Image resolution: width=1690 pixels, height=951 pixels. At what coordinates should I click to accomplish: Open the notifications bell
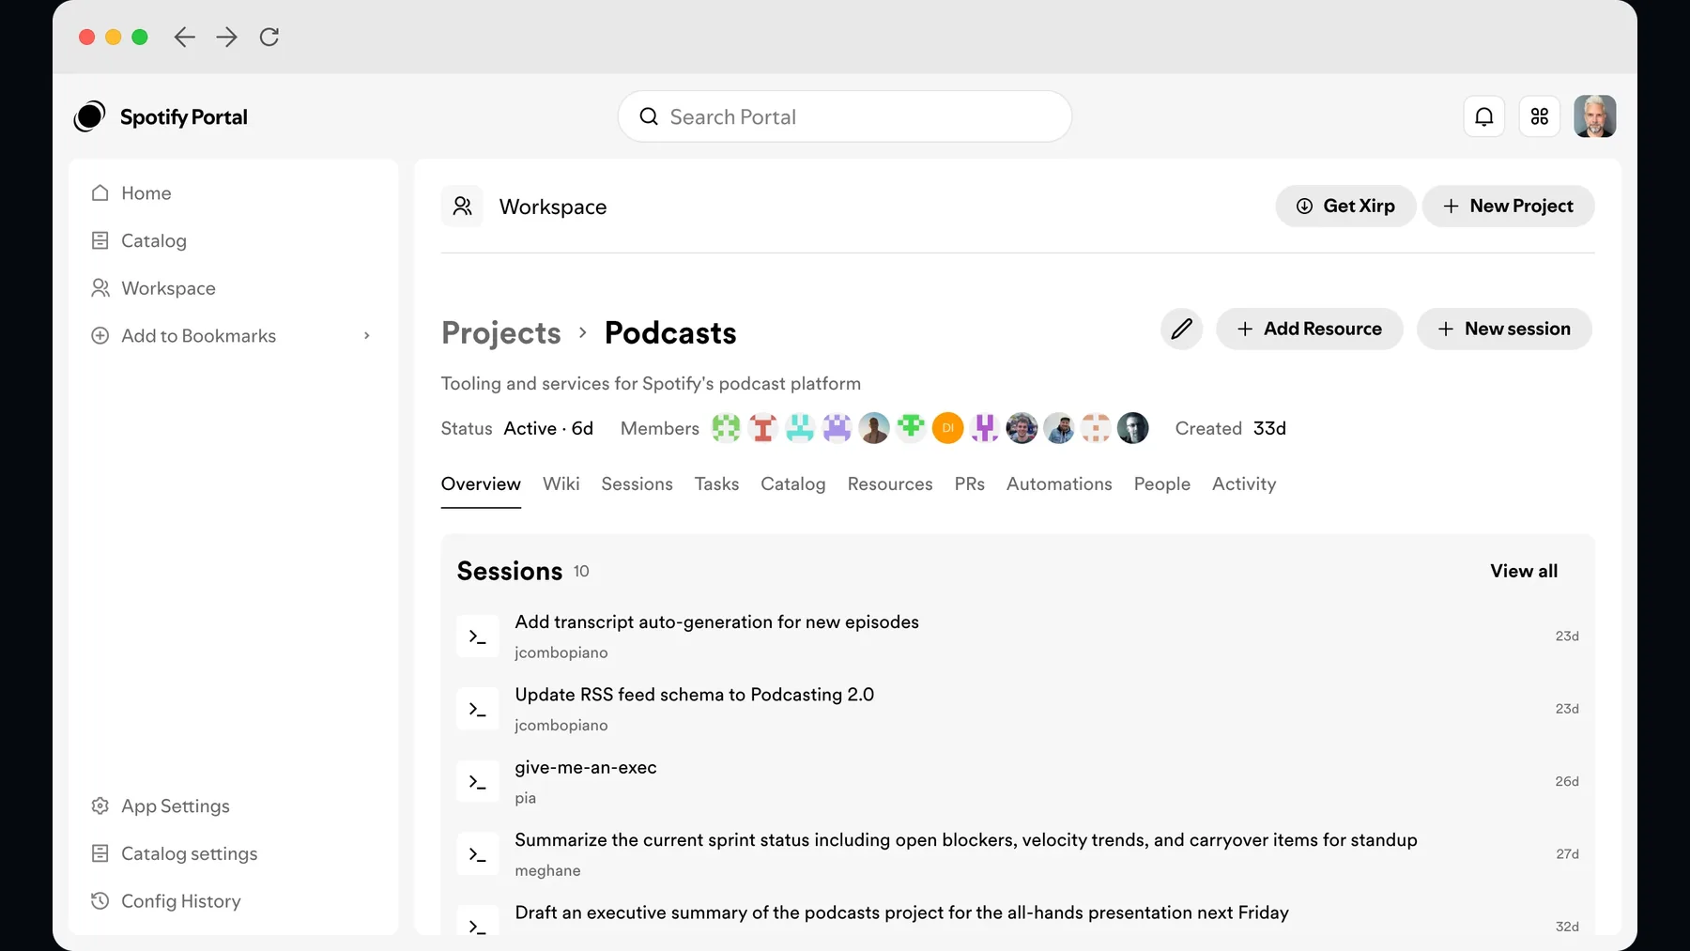point(1484,116)
